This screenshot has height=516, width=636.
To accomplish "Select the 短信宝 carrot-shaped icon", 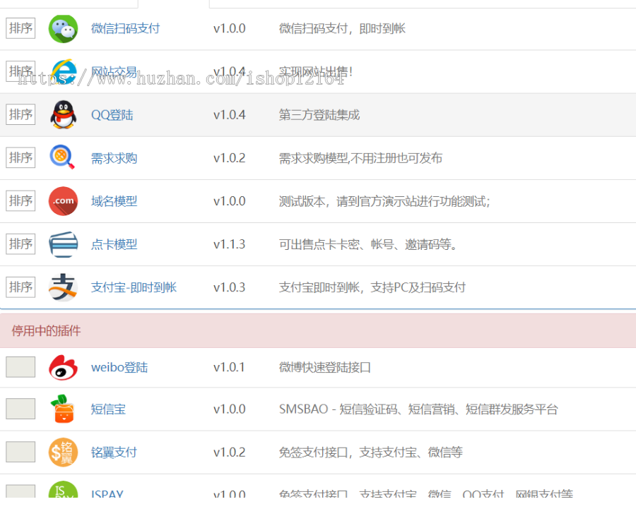I will click(63, 409).
